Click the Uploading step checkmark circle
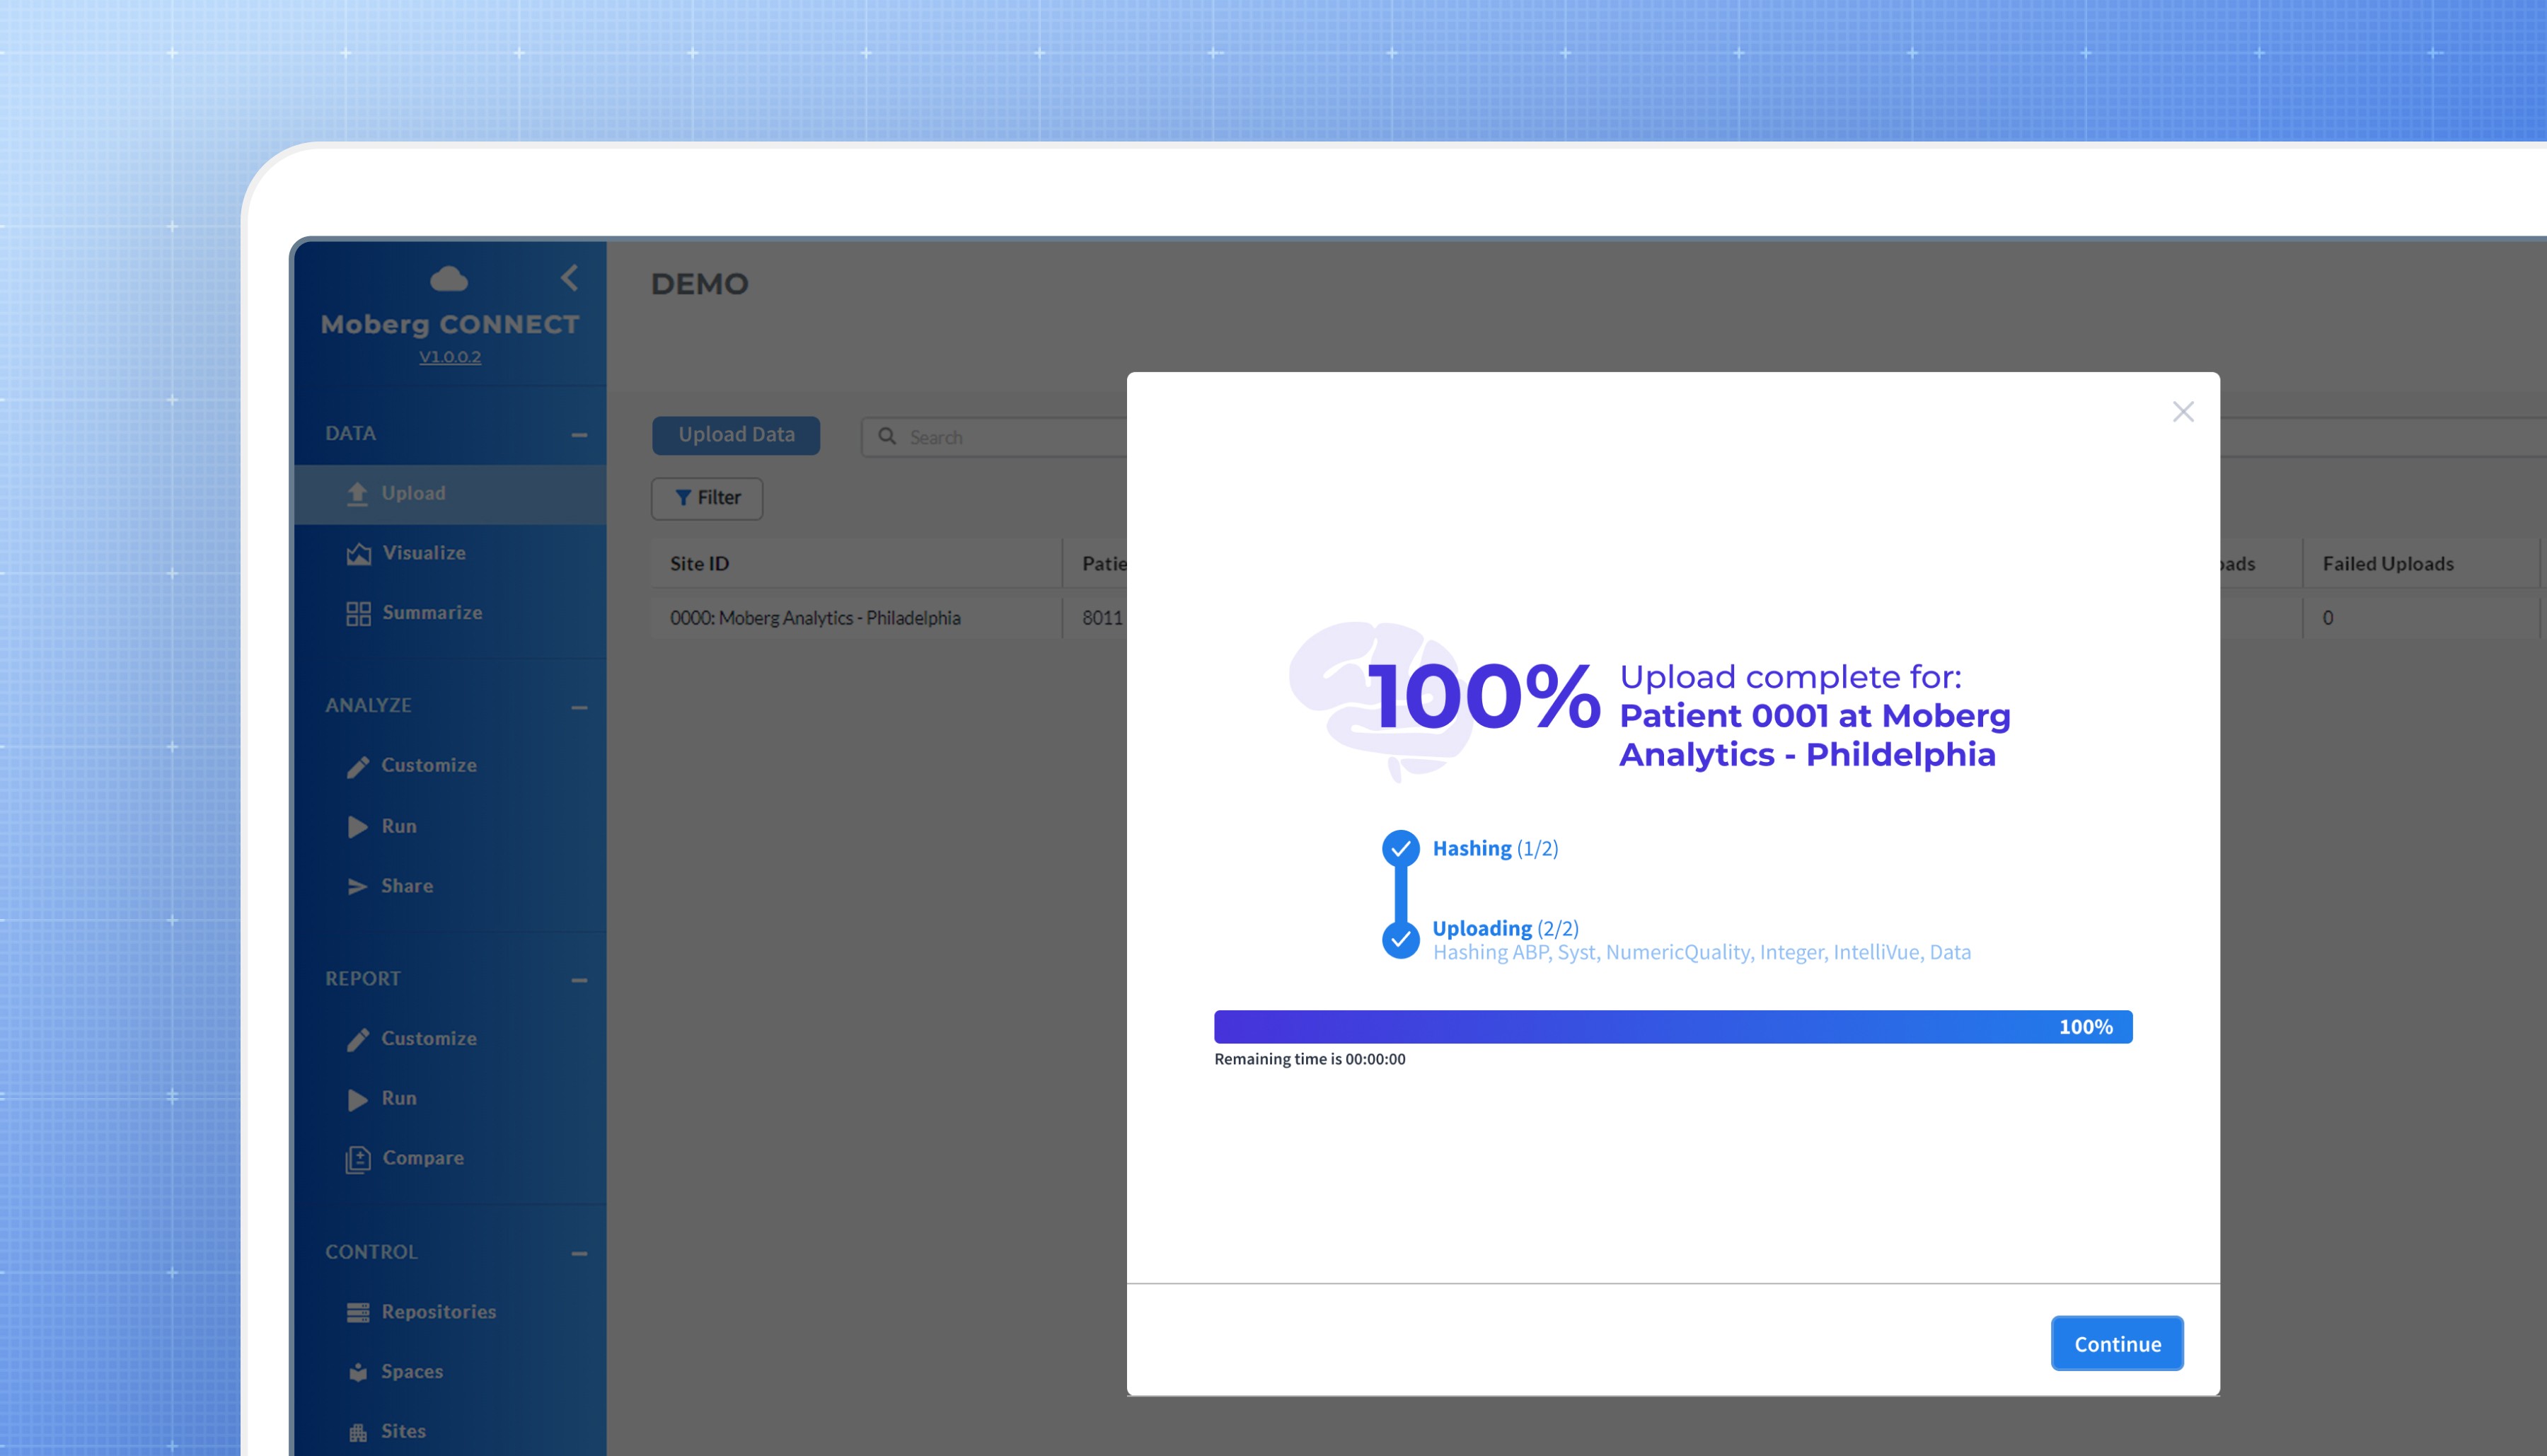The height and width of the screenshot is (1456, 2547). 1400,940
